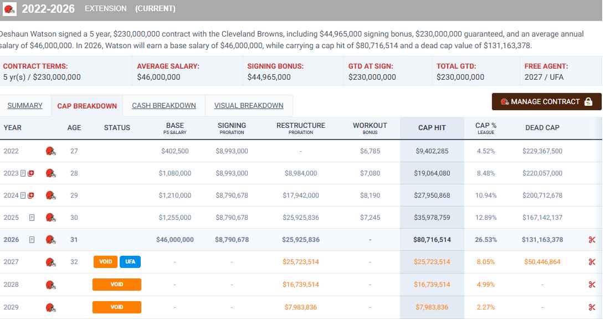Select the Cap Breakdown tab
This screenshot has height=320, width=605.
pyautogui.click(x=87, y=106)
